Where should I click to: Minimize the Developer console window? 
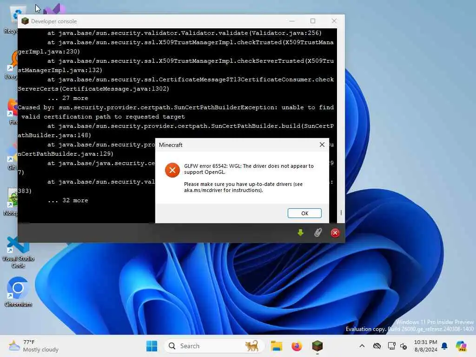click(x=292, y=21)
